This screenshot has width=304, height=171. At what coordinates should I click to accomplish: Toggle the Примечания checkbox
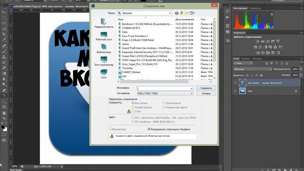(x=164, y=103)
